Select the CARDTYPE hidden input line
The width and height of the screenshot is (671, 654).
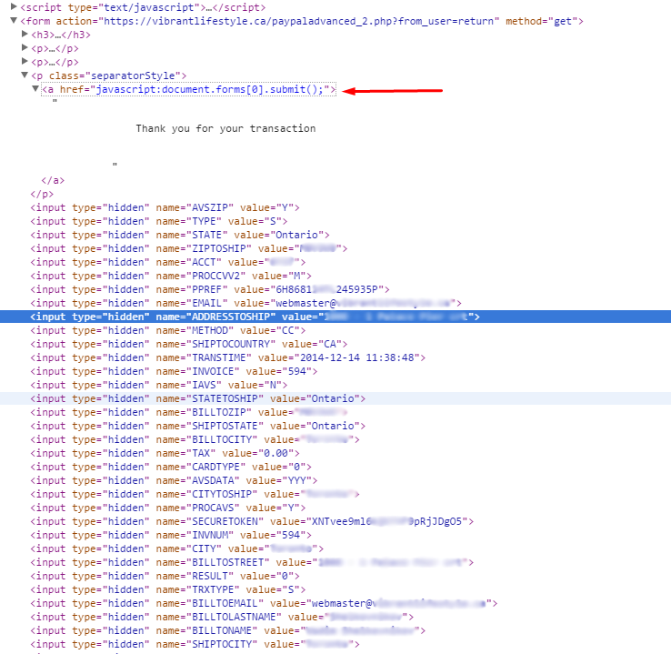tap(171, 467)
